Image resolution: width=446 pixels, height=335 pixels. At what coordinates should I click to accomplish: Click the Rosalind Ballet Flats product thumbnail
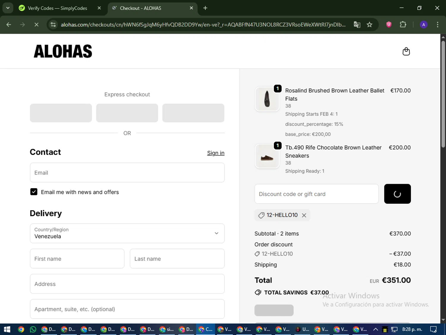tap(267, 99)
